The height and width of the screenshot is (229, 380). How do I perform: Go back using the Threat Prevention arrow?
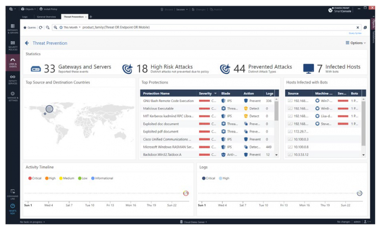[x=27, y=43]
